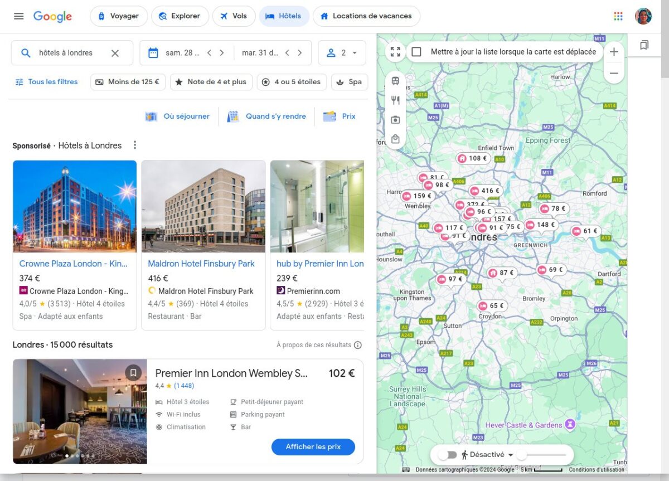Open the Où séjourner guide
This screenshot has height=481, width=669.
(x=177, y=116)
